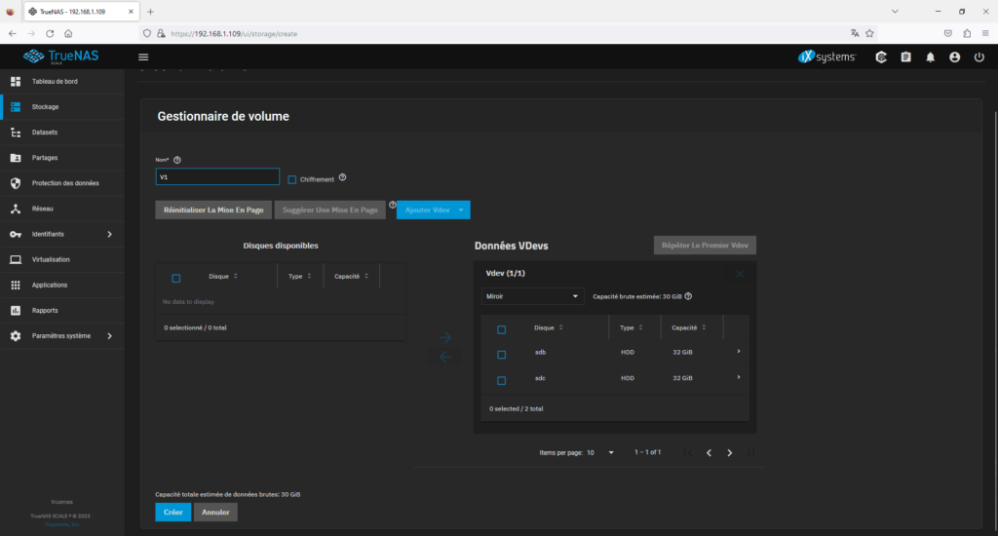Click the power icon in top bar
This screenshot has height=536, width=998.
point(979,57)
